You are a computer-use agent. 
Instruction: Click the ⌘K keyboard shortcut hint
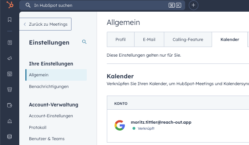point(175,5)
